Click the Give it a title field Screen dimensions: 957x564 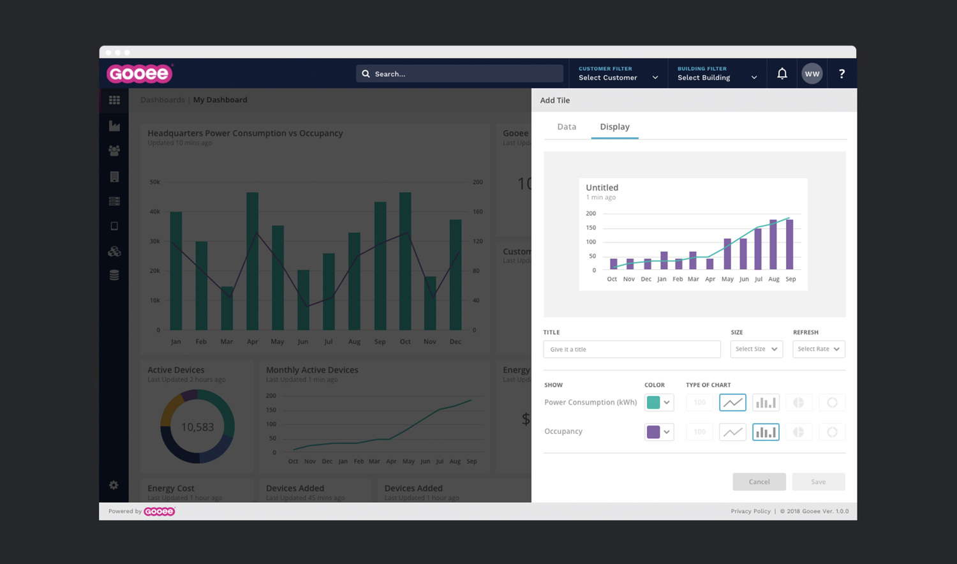(632, 349)
